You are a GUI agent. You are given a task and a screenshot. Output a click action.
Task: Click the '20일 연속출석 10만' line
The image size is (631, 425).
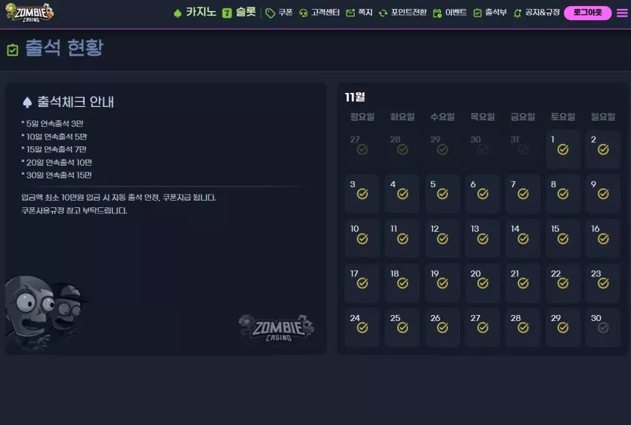click(x=56, y=162)
